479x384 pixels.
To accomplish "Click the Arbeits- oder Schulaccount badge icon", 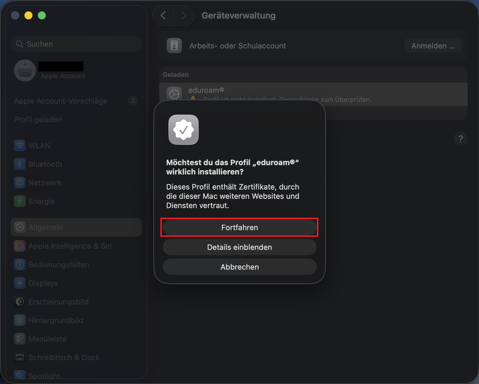I will tap(174, 46).
